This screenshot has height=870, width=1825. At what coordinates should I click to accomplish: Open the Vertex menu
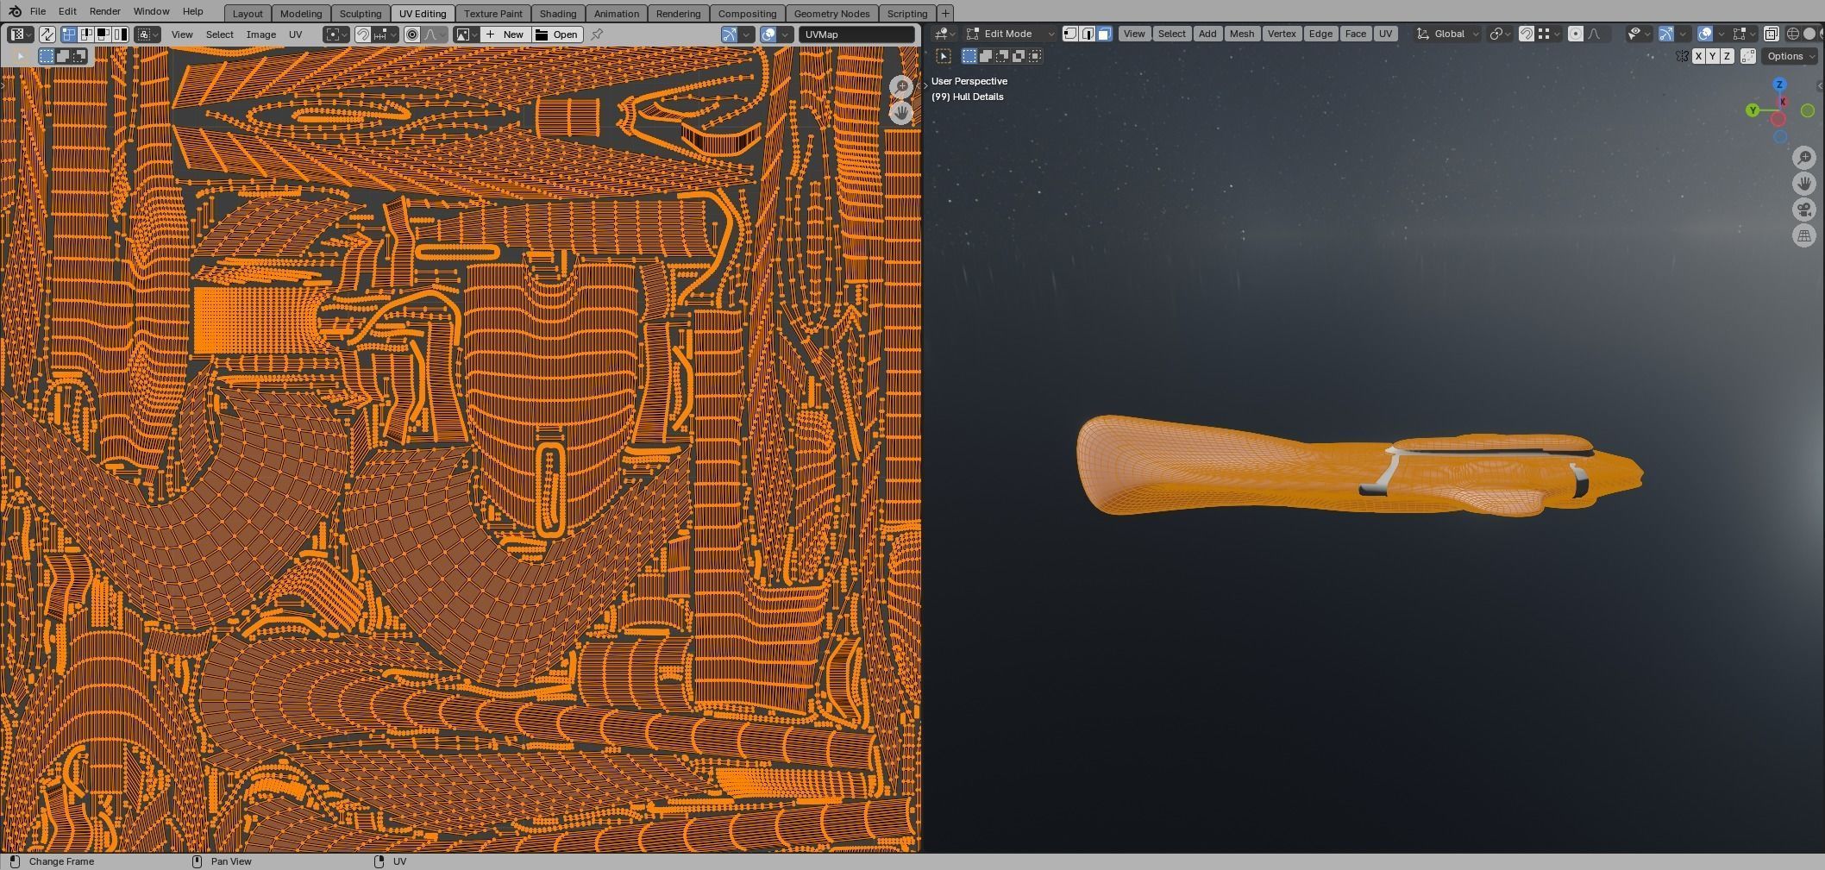(1282, 34)
